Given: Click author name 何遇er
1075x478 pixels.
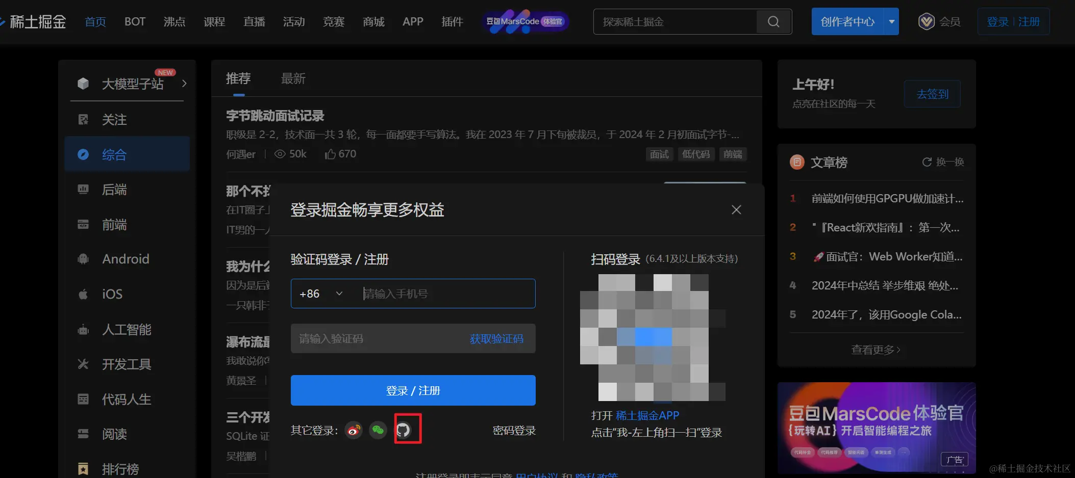Looking at the screenshot, I should coord(241,154).
